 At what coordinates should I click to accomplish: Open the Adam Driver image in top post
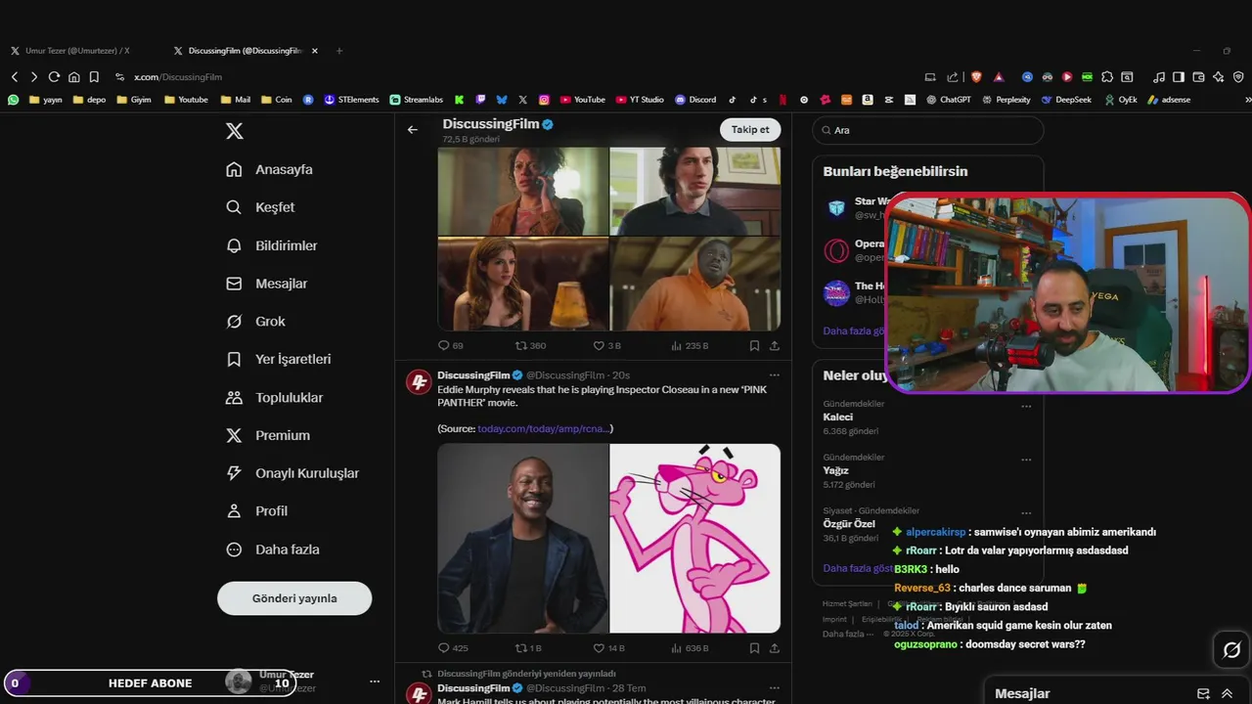pyautogui.click(x=695, y=191)
